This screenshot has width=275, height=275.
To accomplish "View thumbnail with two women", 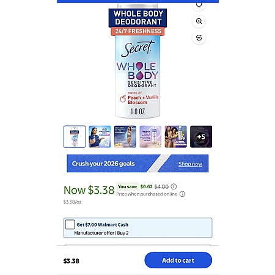I will tap(175, 136).
